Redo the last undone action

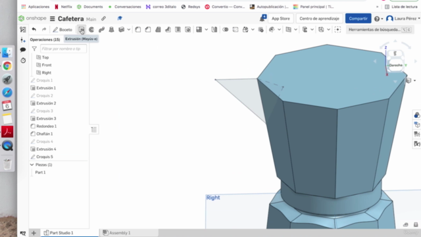tap(44, 29)
